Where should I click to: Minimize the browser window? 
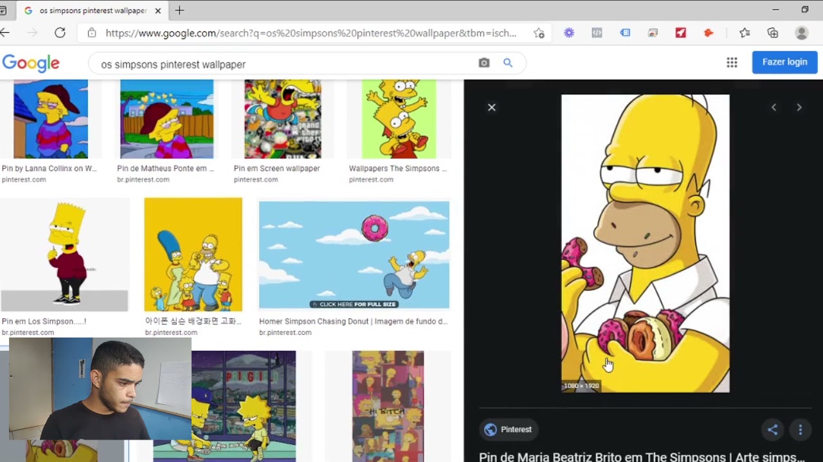775,10
